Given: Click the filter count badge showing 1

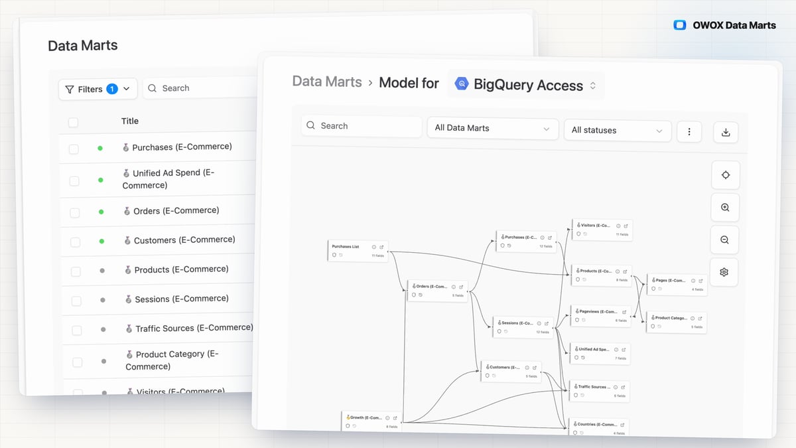Looking at the screenshot, I should click(111, 89).
